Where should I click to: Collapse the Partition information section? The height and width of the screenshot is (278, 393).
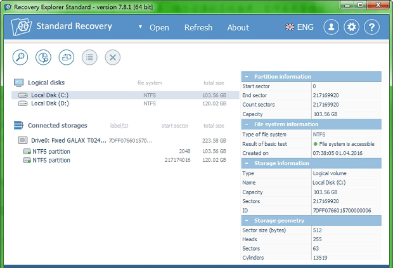click(x=247, y=77)
